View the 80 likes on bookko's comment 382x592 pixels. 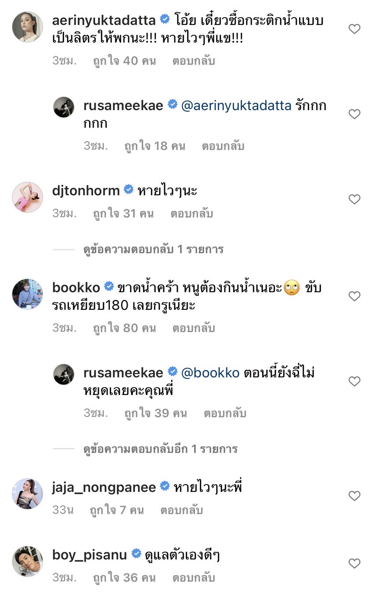[x=124, y=328]
